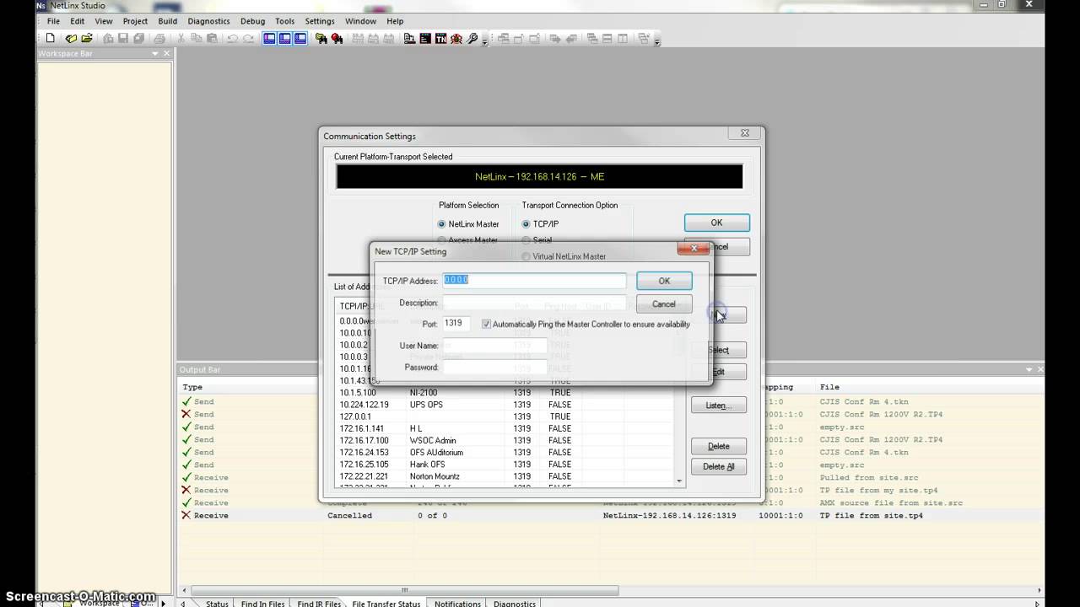Open the File Transfer Status tab
This screenshot has width=1080, height=607.
386,604
